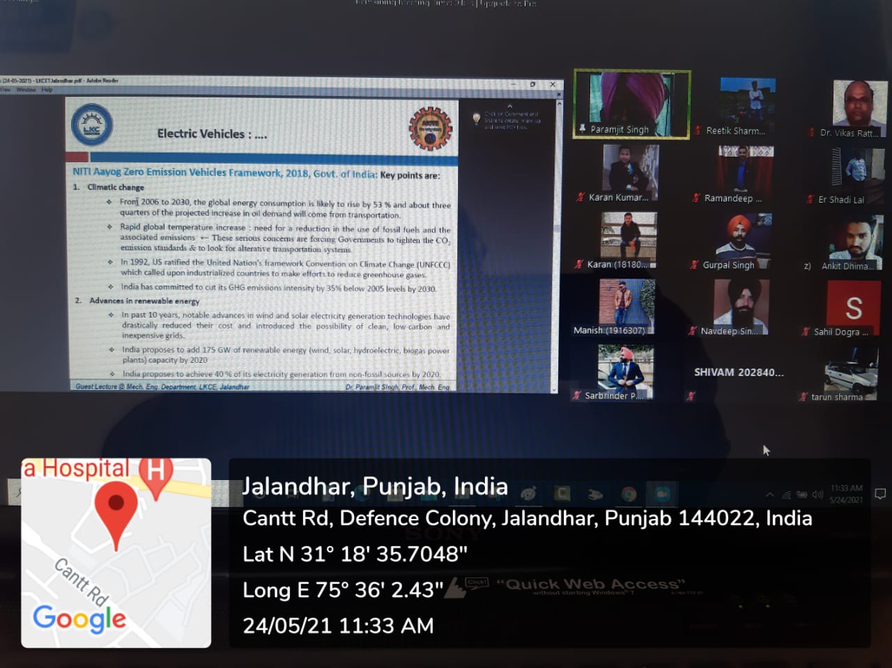Screen dimensions: 892x668
Task: Click footer text 'Dr. Paramjit Singh, Prof. Mech. Eng'
Action: coord(398,387)
